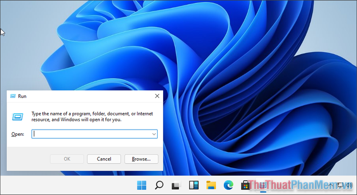The height and width of the screenshot is (195, 357).
Task: Launch Microsoft Edge from taskbar
Action: click(x=228, y=185)
